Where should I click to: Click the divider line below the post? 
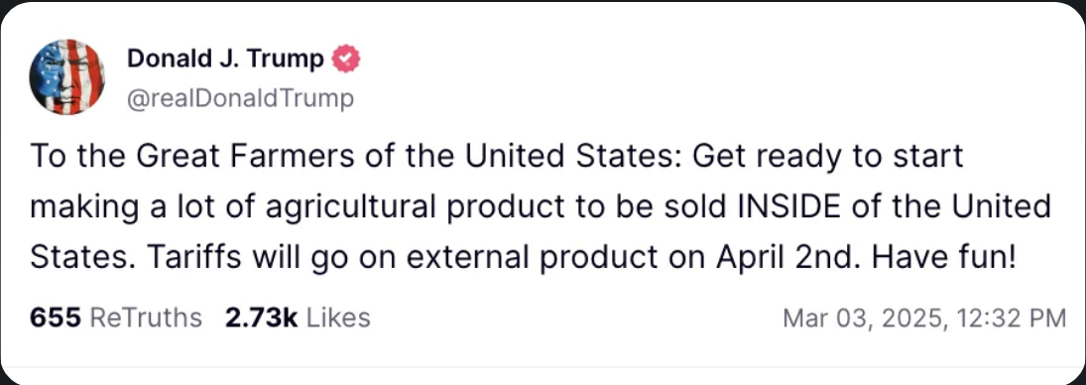pyautogui.click(x=543, y=367)
